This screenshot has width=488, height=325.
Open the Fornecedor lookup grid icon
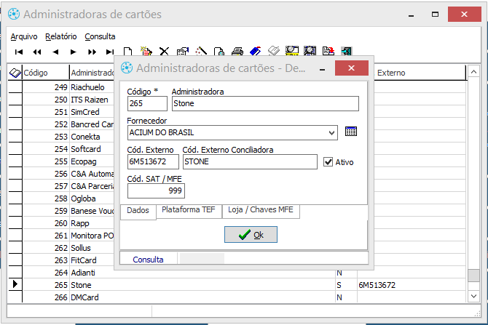(351, 132)
